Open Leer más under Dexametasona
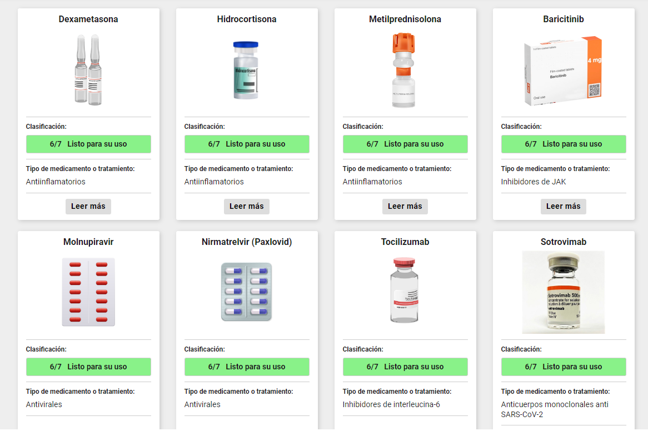 click(x=88, y=206)
